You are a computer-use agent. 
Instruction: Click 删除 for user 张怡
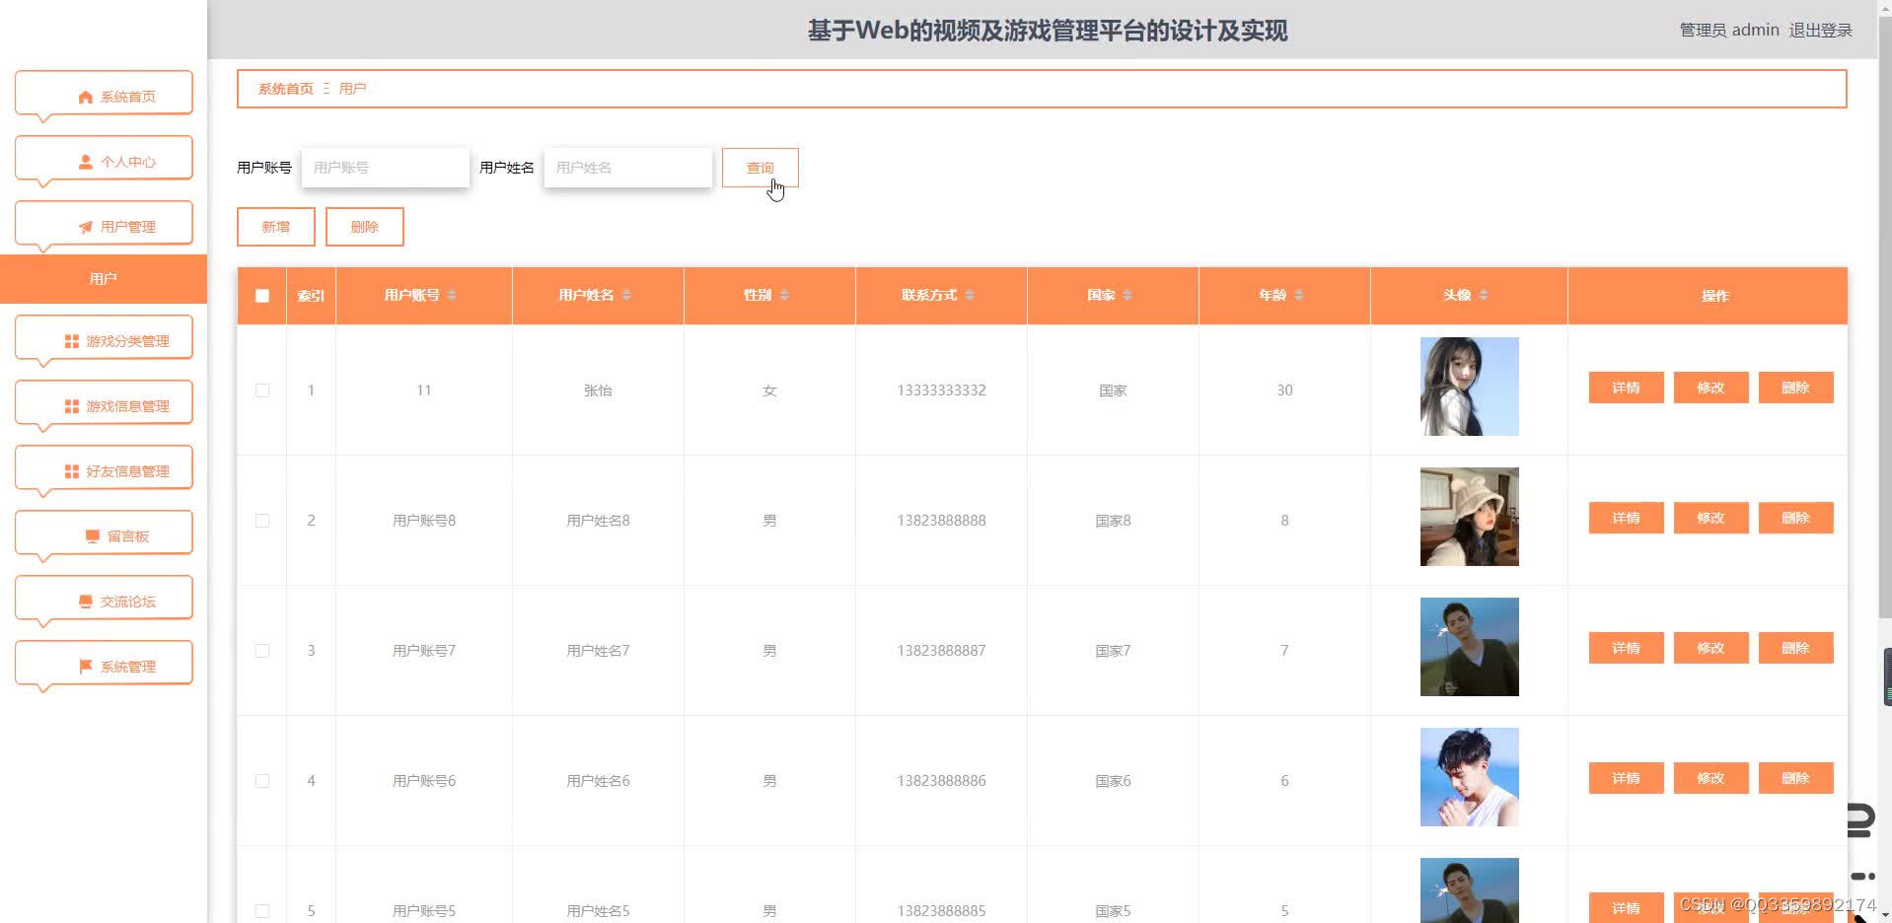pos(1796,388)
